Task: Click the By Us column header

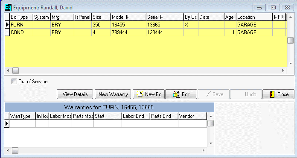Action: tap(191, 17)
